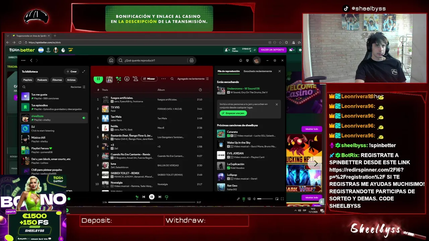Screen dimensions: 429x241
Task: Adjust the Spotify volume slider
Action: (265, 199)
